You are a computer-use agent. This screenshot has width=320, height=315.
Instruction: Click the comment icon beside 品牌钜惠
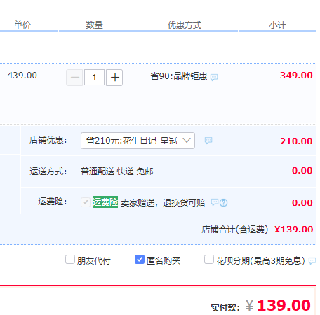tap(214, 77)
